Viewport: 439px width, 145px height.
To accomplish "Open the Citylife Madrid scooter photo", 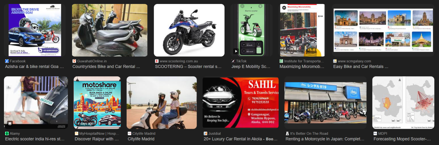I will coord(162,102).
